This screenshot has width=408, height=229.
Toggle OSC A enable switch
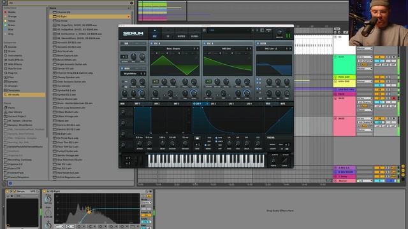pyautogui.click(x=152, y=43)
